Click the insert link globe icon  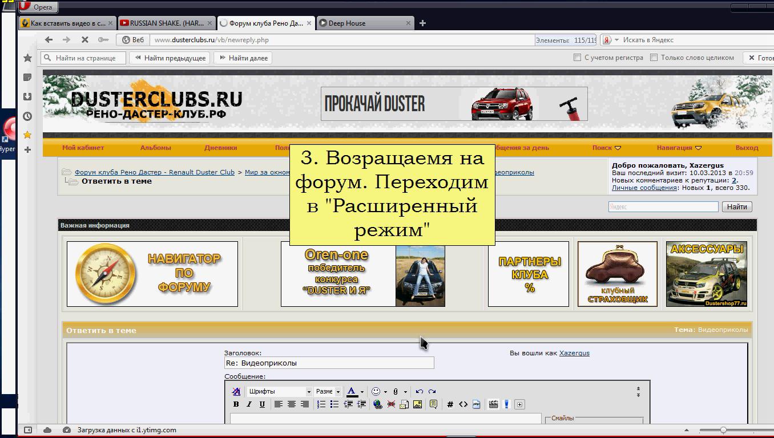point(378,404)
